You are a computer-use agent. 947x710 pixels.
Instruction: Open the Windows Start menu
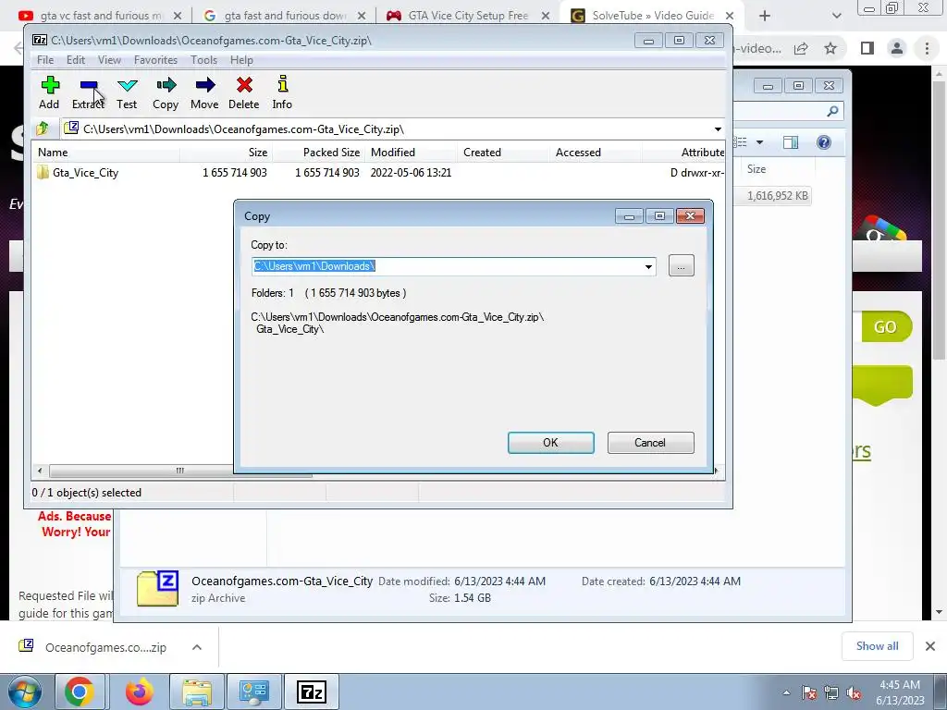25,692
